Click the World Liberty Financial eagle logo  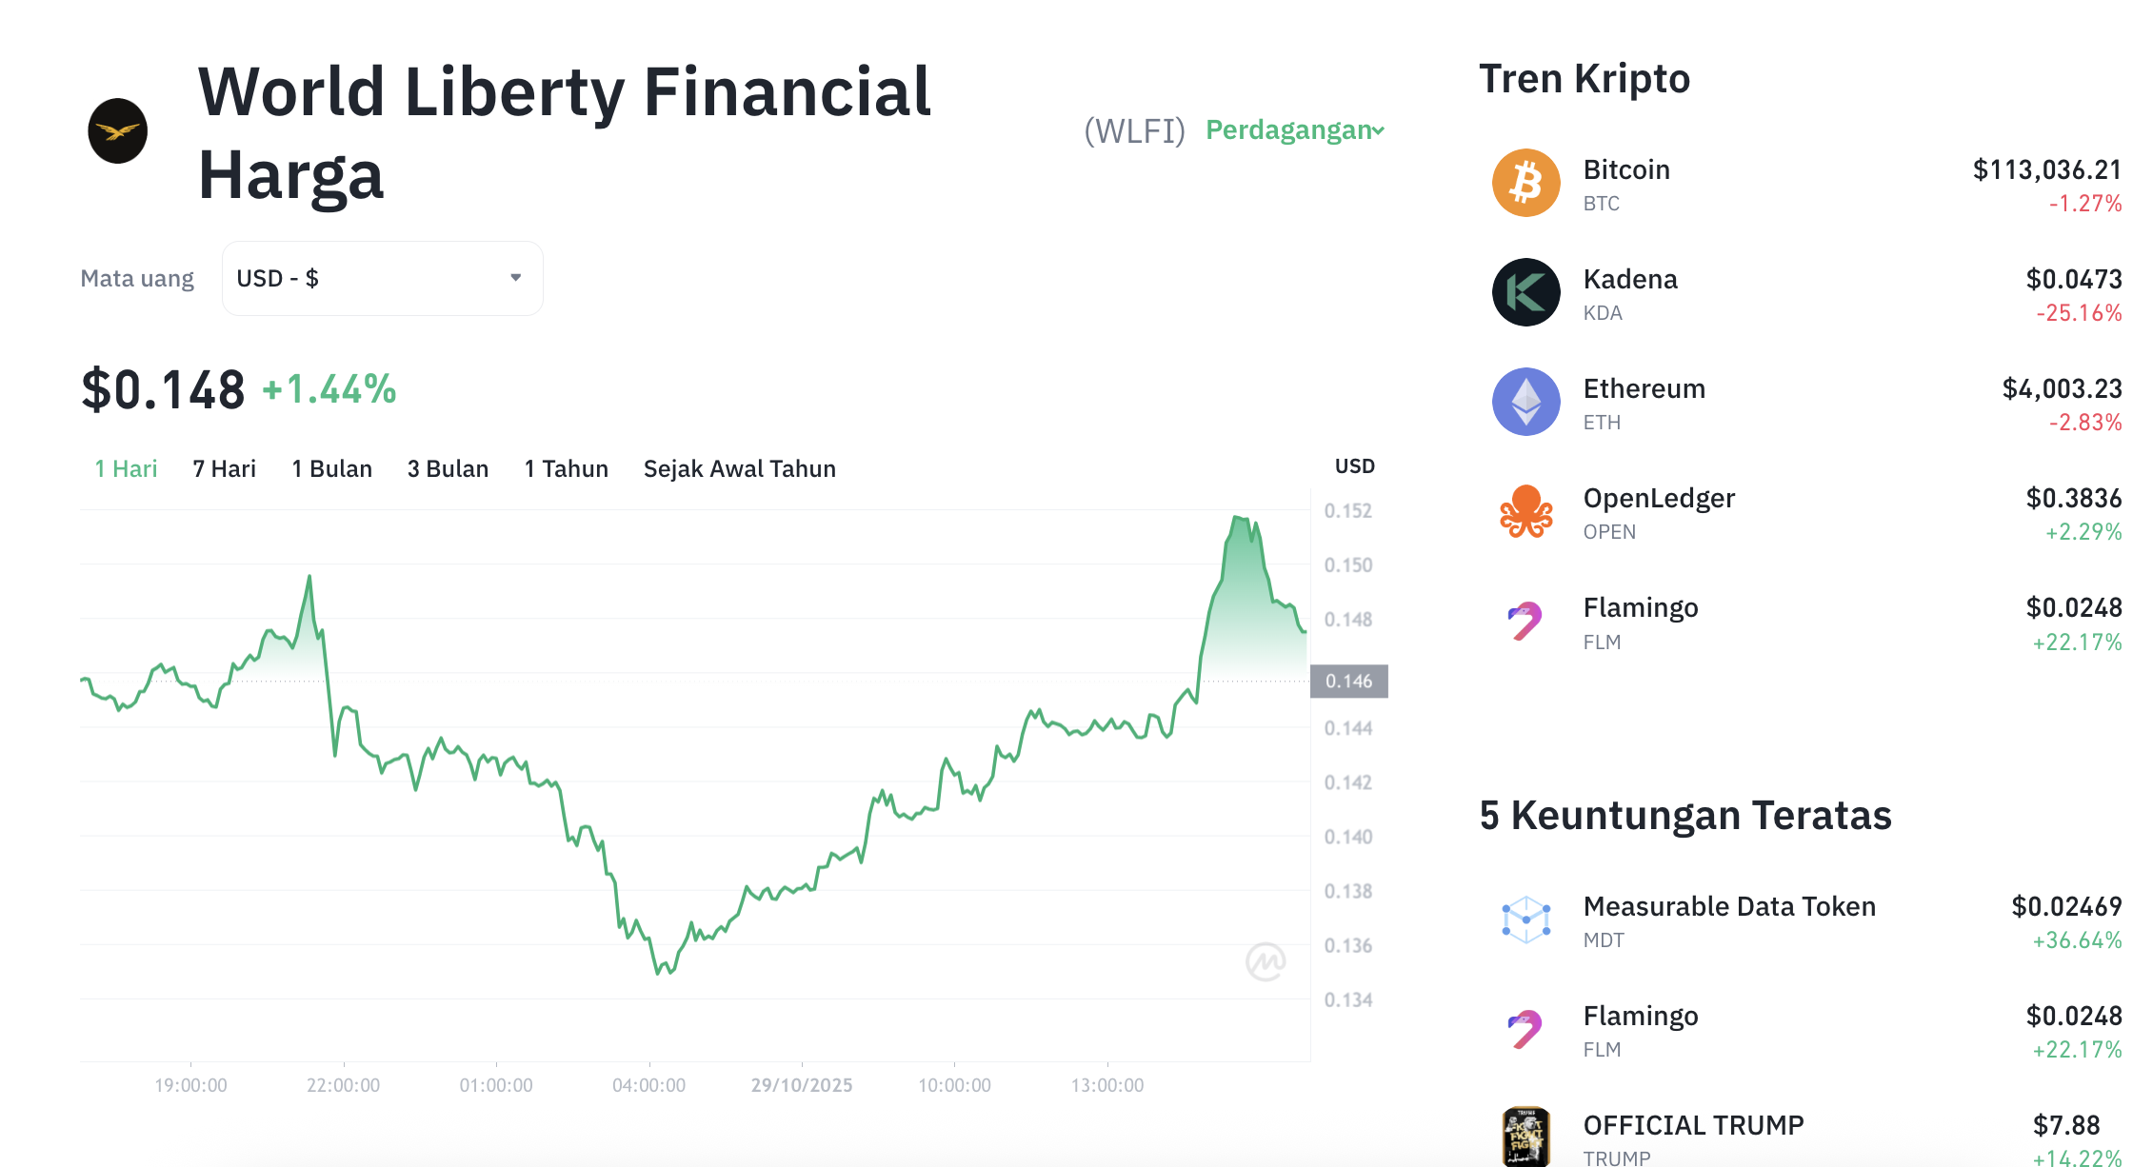pos(118,131)
